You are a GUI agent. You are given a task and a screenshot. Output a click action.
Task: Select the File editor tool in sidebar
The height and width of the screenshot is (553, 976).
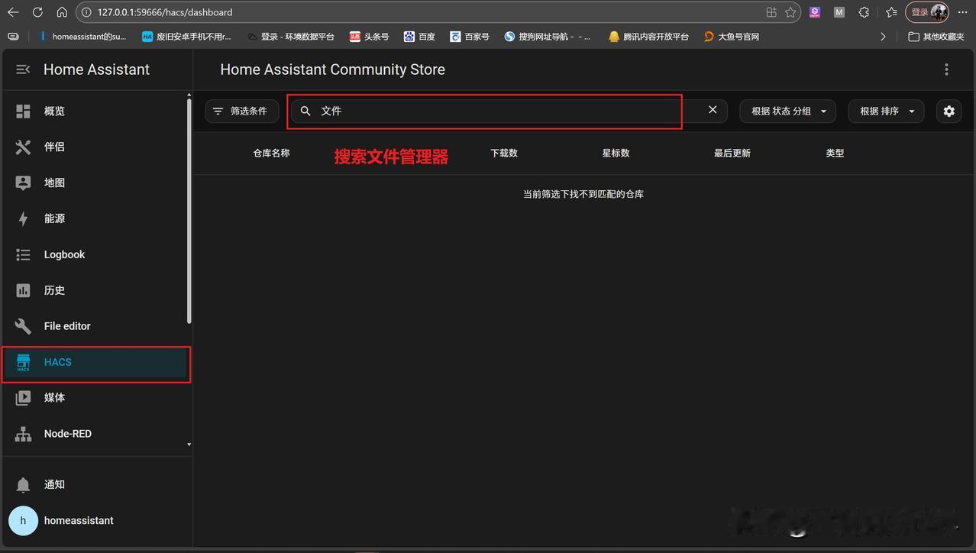point(67,325)
